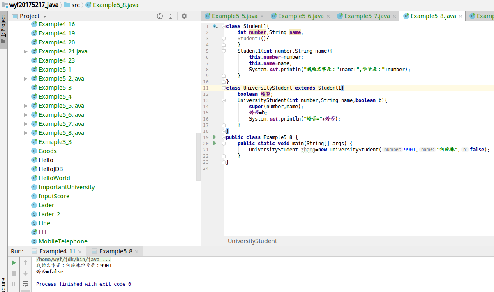Select Example4_23 class in tree
This screenshot has height=292, width=494.
coord(57,60)
